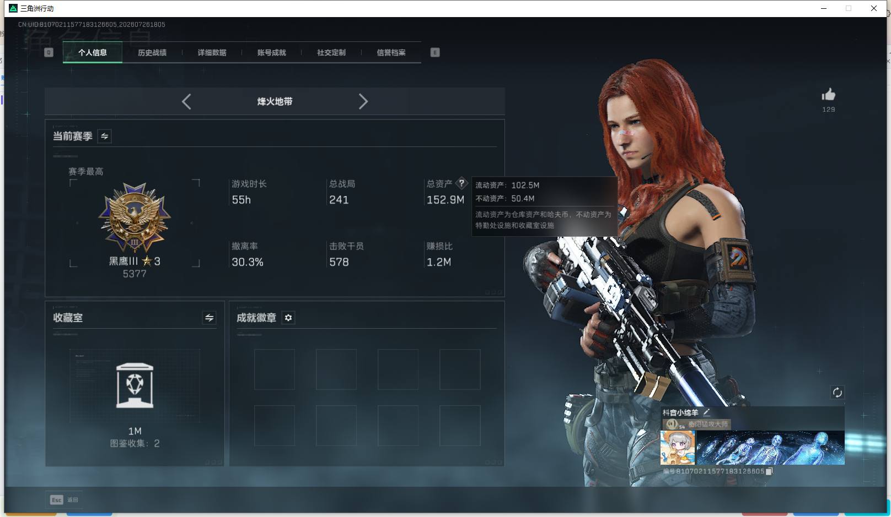Viewport: 891px width, 517px height.
Task: Close the 三角洲行动 window
Action: pyautogui.click(x=874, y=8)
